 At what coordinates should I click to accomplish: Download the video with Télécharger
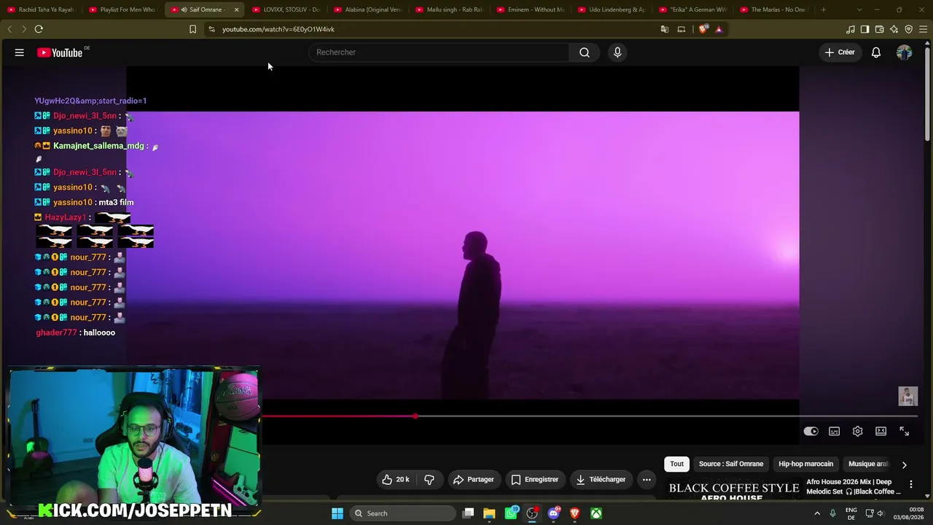(x=601, y=480)
